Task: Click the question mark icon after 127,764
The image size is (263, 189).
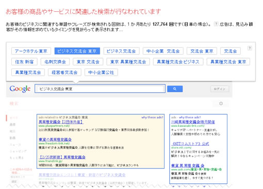Action: tap(216, 24)
